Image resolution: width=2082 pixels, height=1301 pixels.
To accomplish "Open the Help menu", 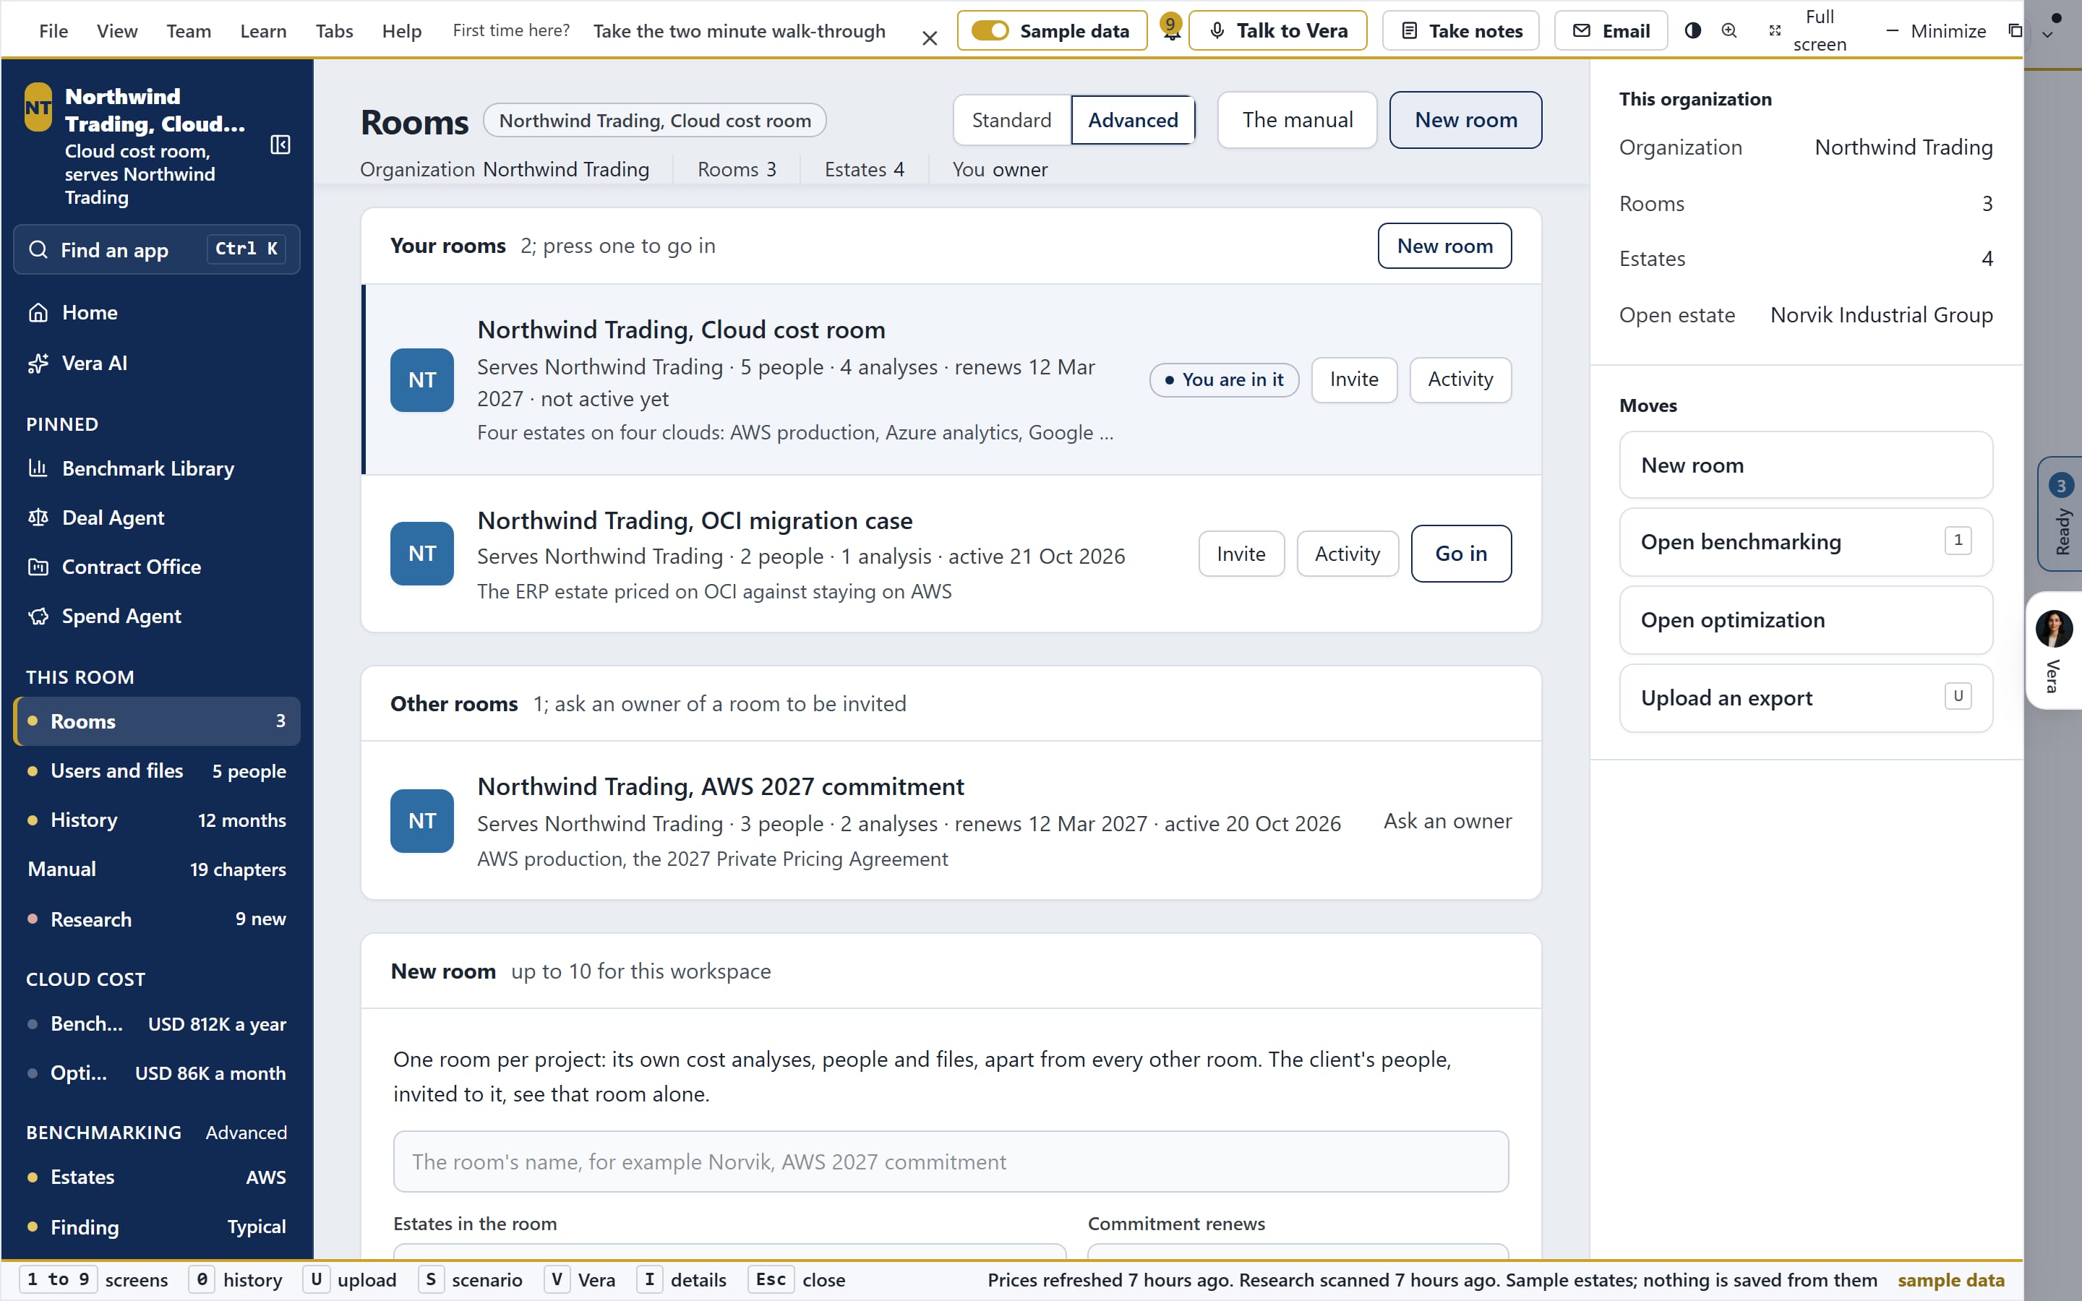I will [x=402, y=30].
